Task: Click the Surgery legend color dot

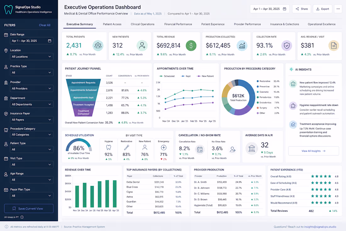Action: click(x=258, y=108)
